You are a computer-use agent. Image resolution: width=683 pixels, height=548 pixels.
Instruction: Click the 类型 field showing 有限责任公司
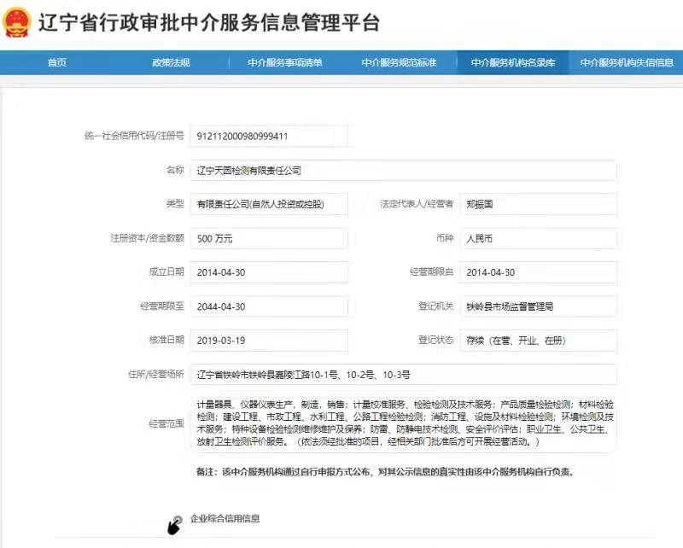coord(269,204)
